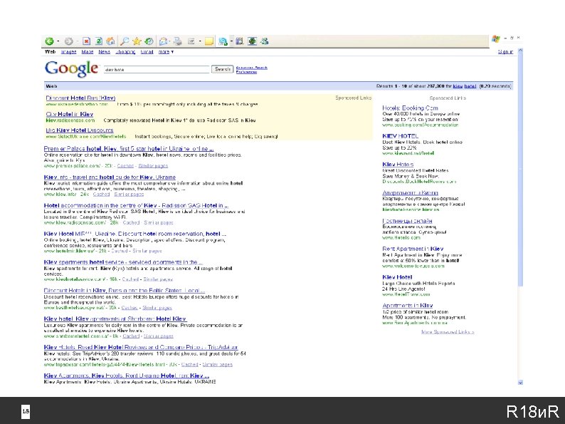The height and width of the screenshot is (424, 565).
Task: Open the 'Kiev Hotels' sponsored ad
Action: 398,164
